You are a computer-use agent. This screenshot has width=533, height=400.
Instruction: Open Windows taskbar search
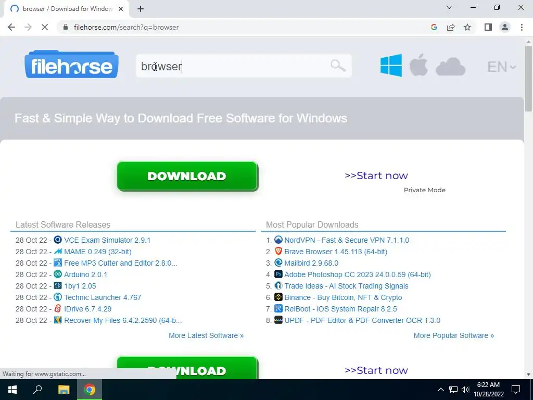click(37, 390)
